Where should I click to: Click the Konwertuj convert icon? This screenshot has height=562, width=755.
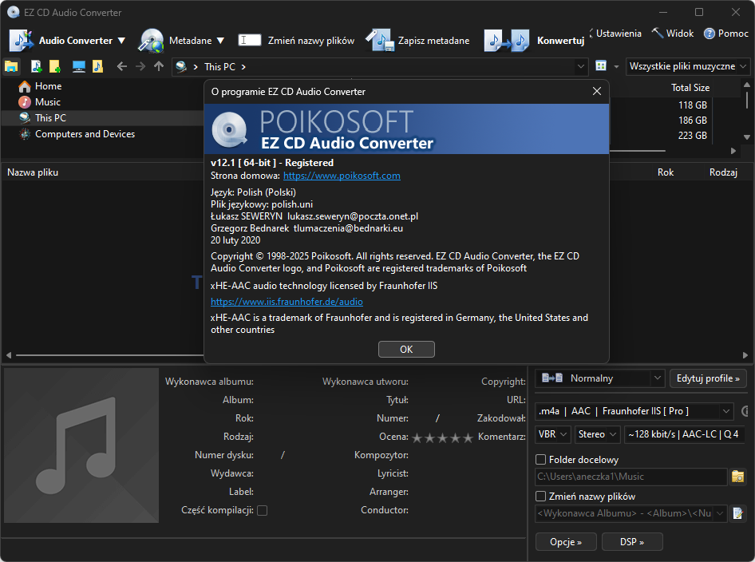[507, 41]
